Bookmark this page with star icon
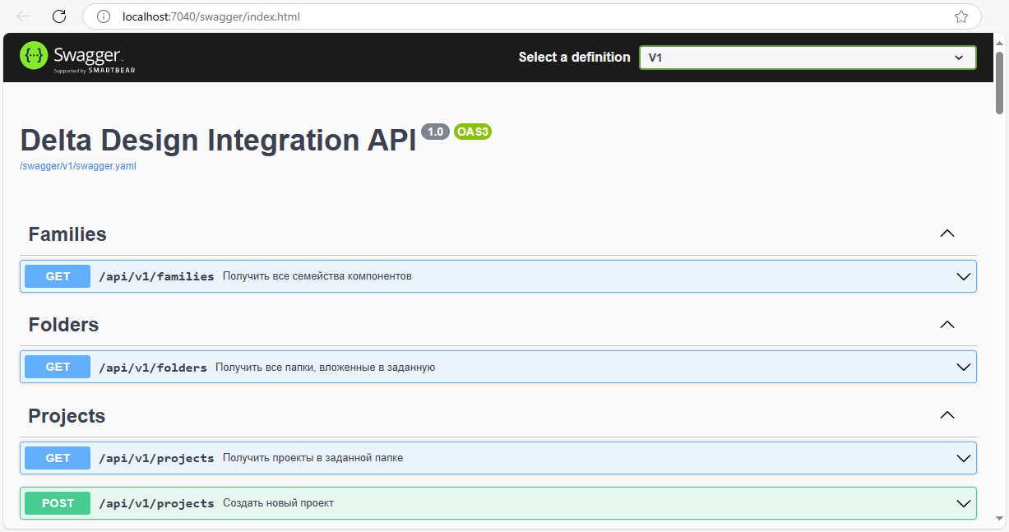This screenshot has height=532, width=1009. (x=960, y=16)
